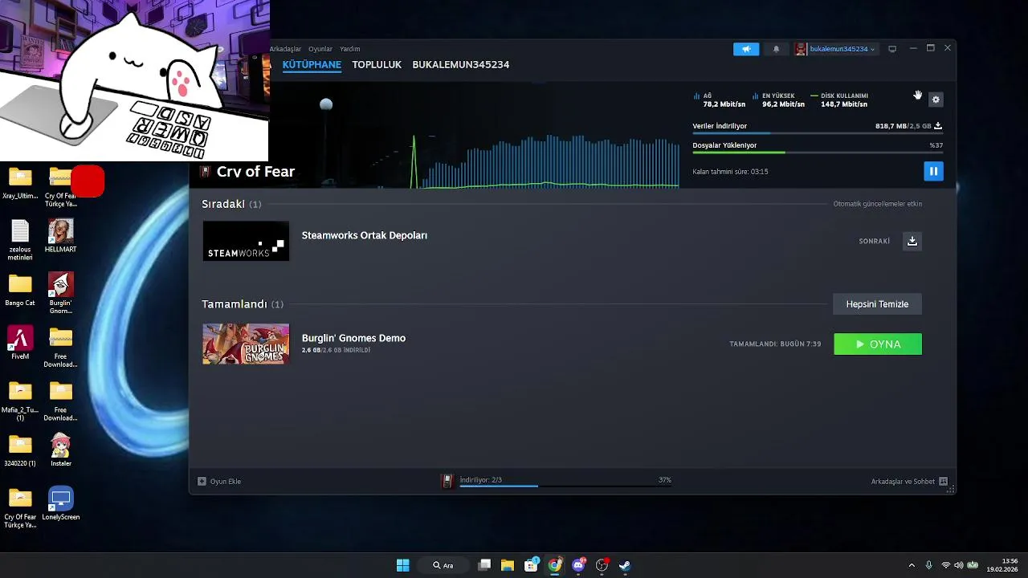Viewport: 1028px width, 578px height.
Task: Select the Xray_Ultim... folder on desktop
Action: 20,183
